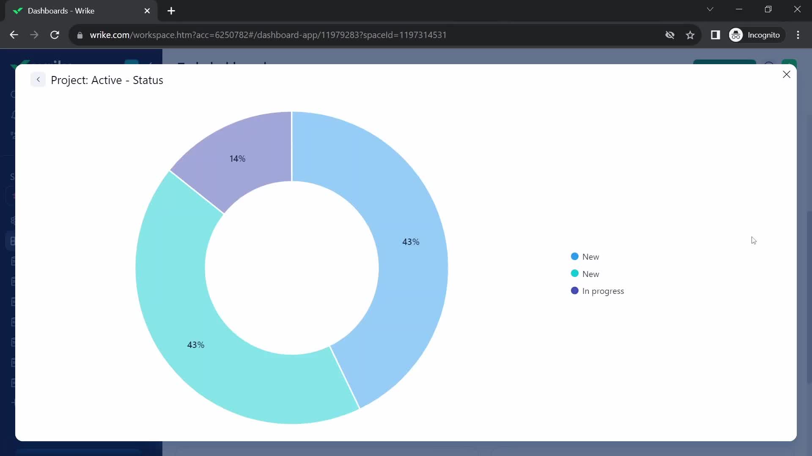Close the Project Active Status modal
This screenshot has width=812, height=456.
tap(786, 74)
